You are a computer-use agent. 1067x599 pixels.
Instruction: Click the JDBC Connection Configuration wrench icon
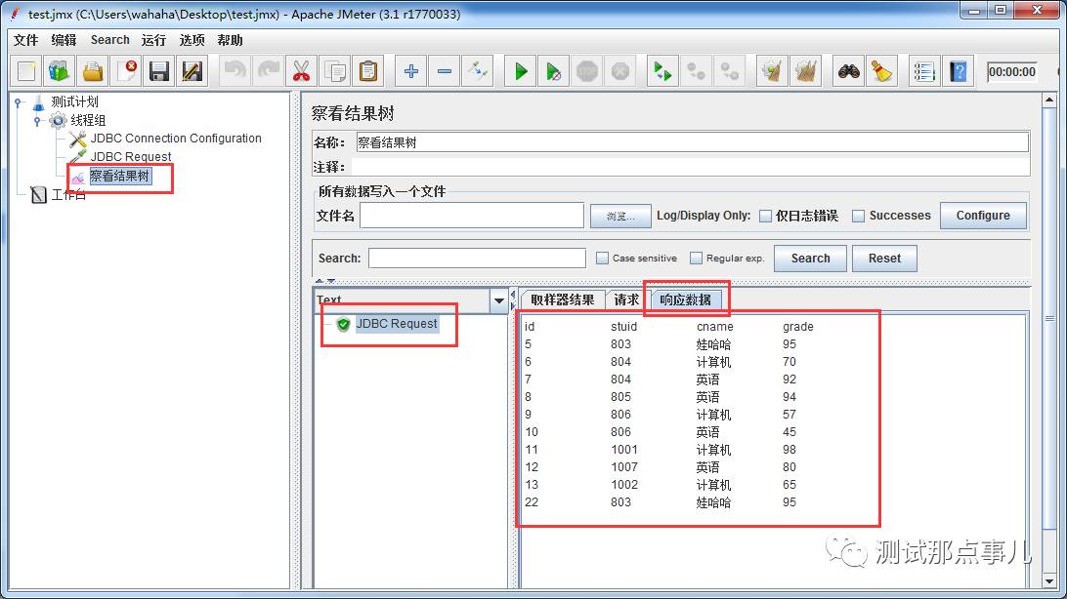point(77,139)
